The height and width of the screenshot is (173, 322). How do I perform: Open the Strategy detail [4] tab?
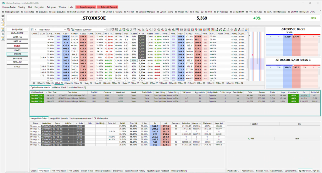point(179,171)
